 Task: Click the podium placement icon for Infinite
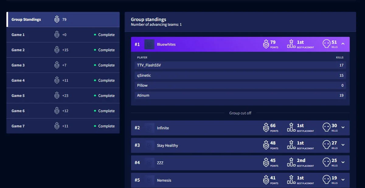point(291,127)
